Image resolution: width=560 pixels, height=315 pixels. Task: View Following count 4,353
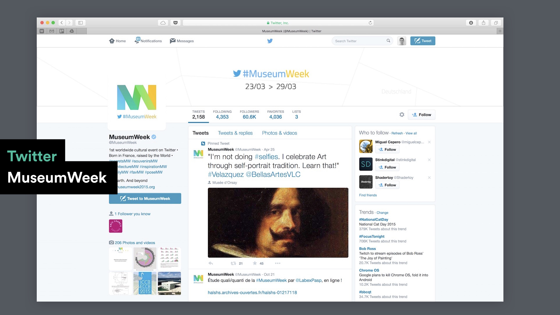222,115
